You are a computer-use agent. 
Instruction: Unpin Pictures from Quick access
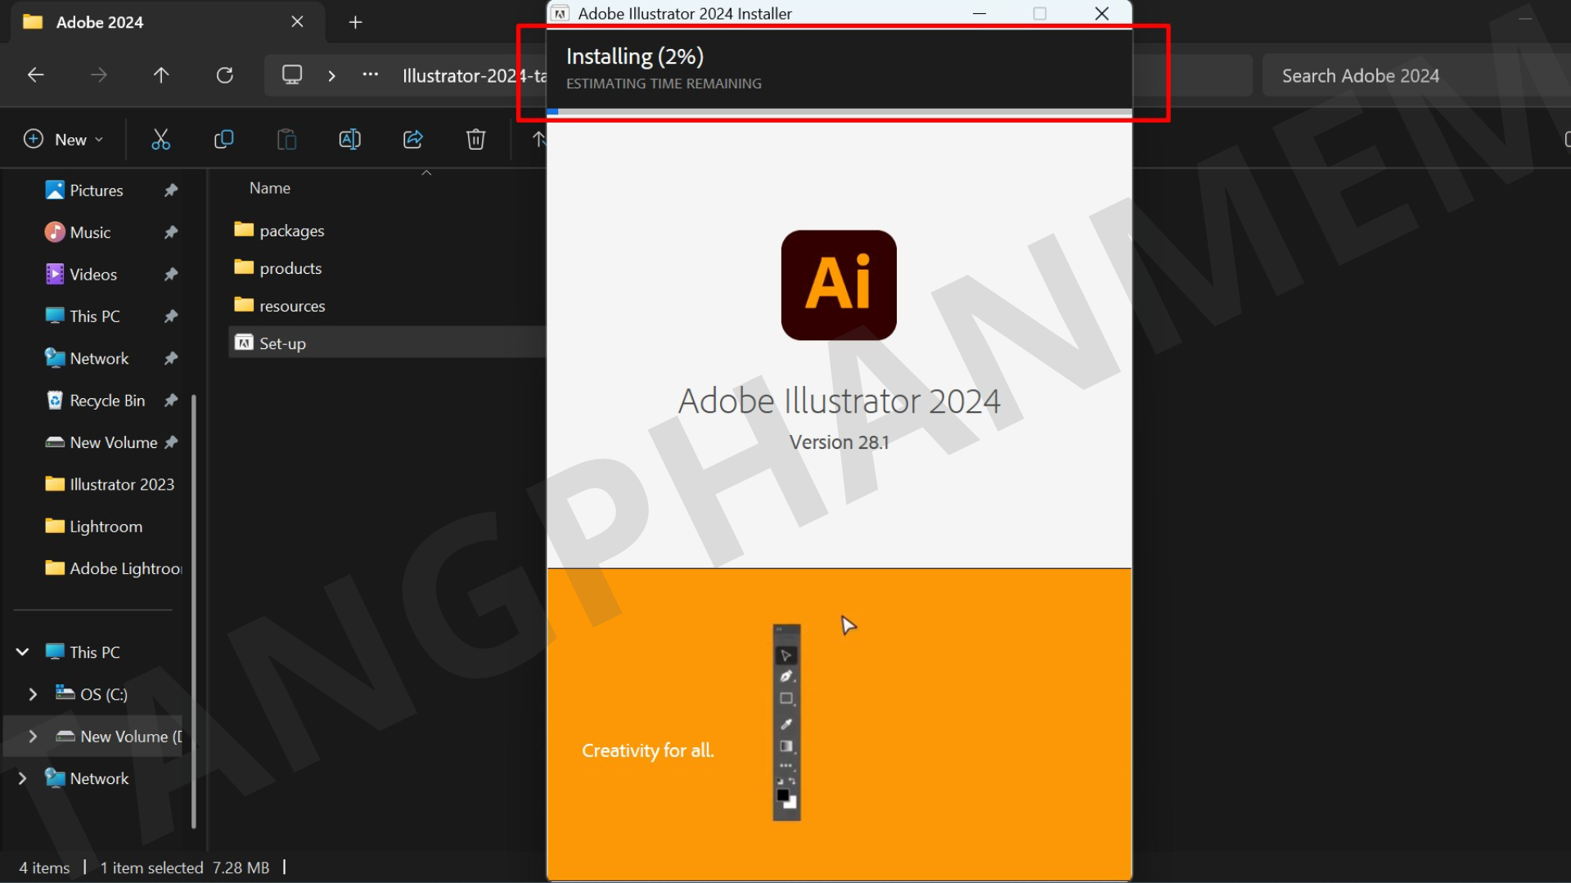[x=171, y=190]
